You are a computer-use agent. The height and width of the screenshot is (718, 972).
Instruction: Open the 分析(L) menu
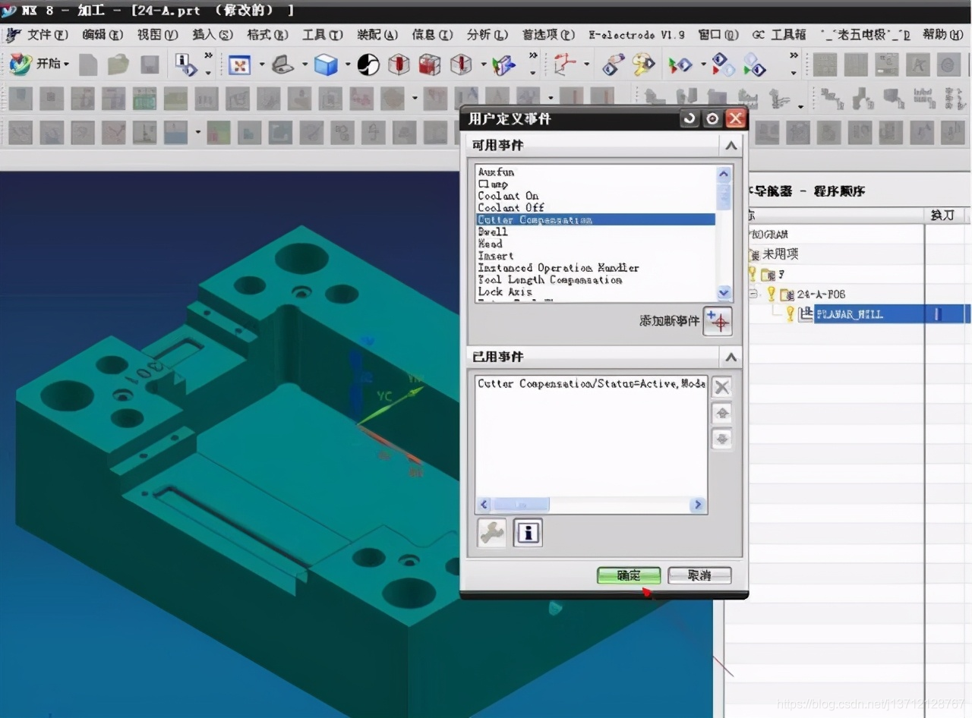488,35
